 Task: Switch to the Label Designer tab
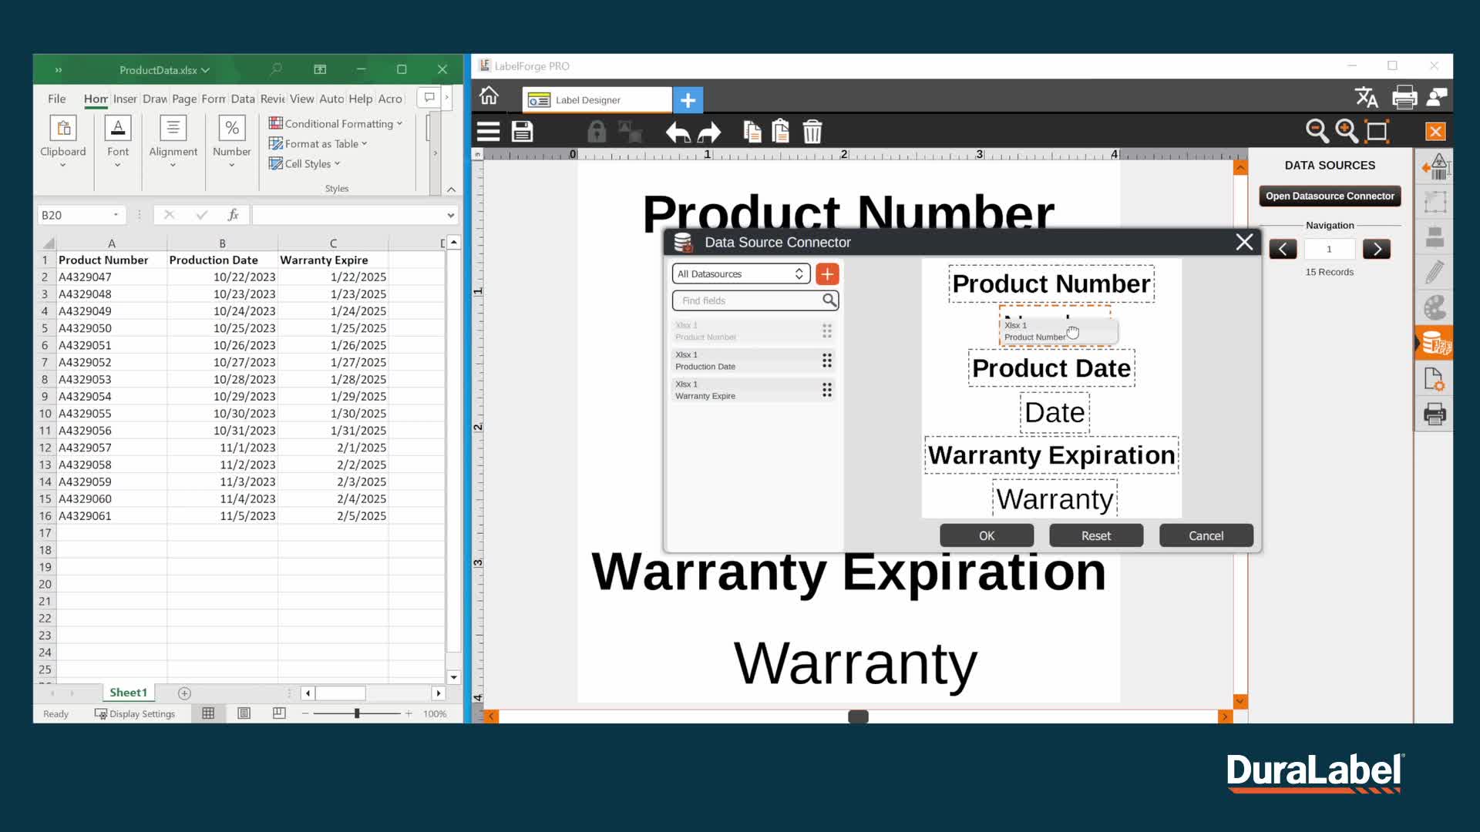point(597,100)
